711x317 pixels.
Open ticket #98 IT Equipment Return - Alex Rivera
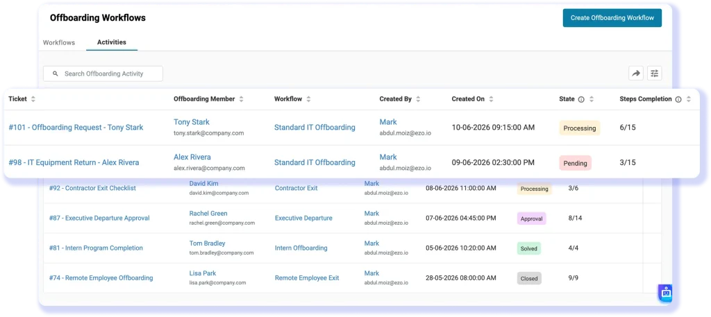(74, 162)
